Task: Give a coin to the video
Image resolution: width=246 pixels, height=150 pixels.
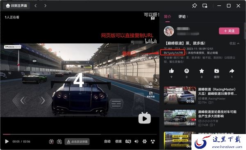Action: 187,71
